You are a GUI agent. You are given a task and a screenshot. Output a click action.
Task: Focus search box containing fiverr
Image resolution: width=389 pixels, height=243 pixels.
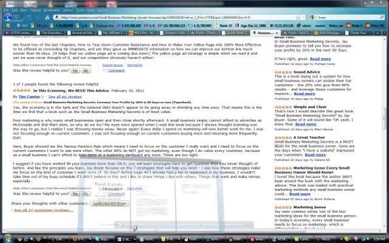coord(347,18)
